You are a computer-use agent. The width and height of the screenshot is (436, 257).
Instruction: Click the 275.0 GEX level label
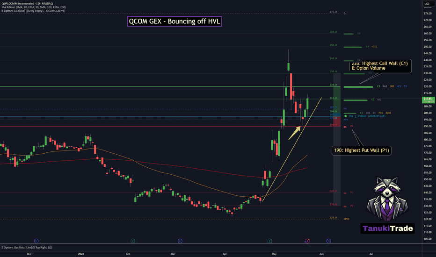point(333,12)
